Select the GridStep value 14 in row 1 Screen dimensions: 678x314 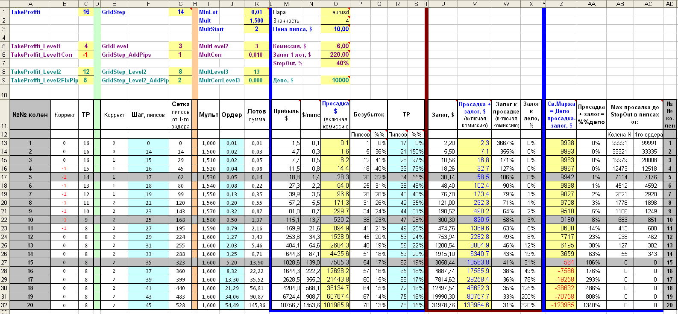point(180,12)
